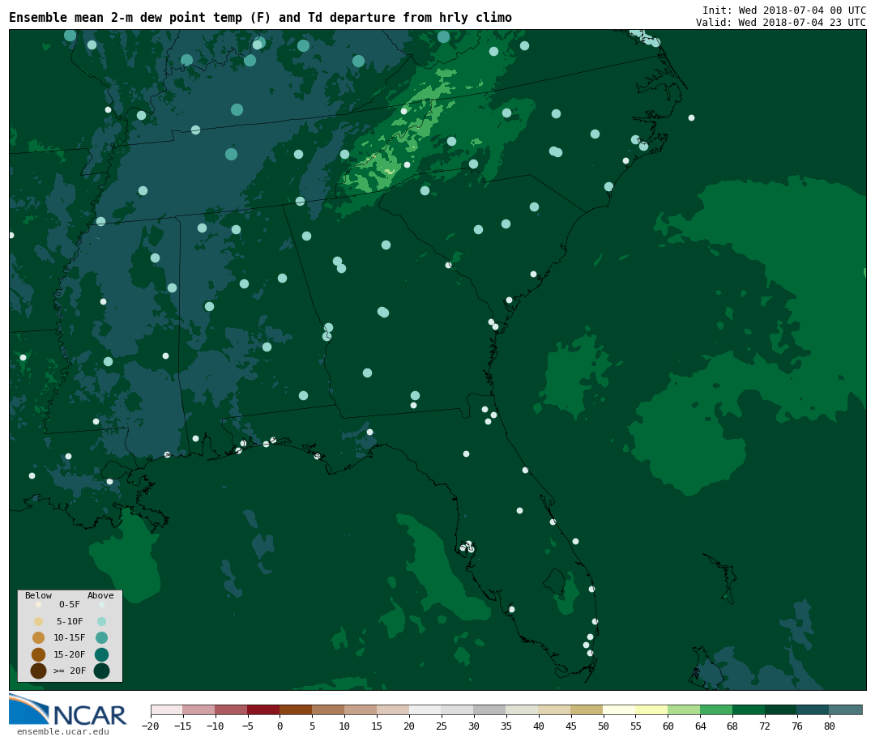Select the light teal above-normal 5-10F legend circle

click(101, 621)
